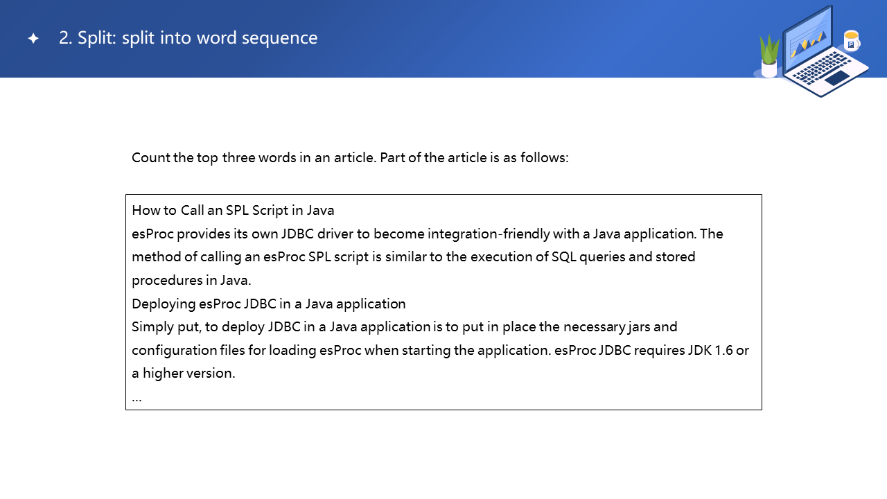The image size is (887, 499).
Task: Click the line starting "esProc provides its own JDBC driver"
Action: coord(428,234)
